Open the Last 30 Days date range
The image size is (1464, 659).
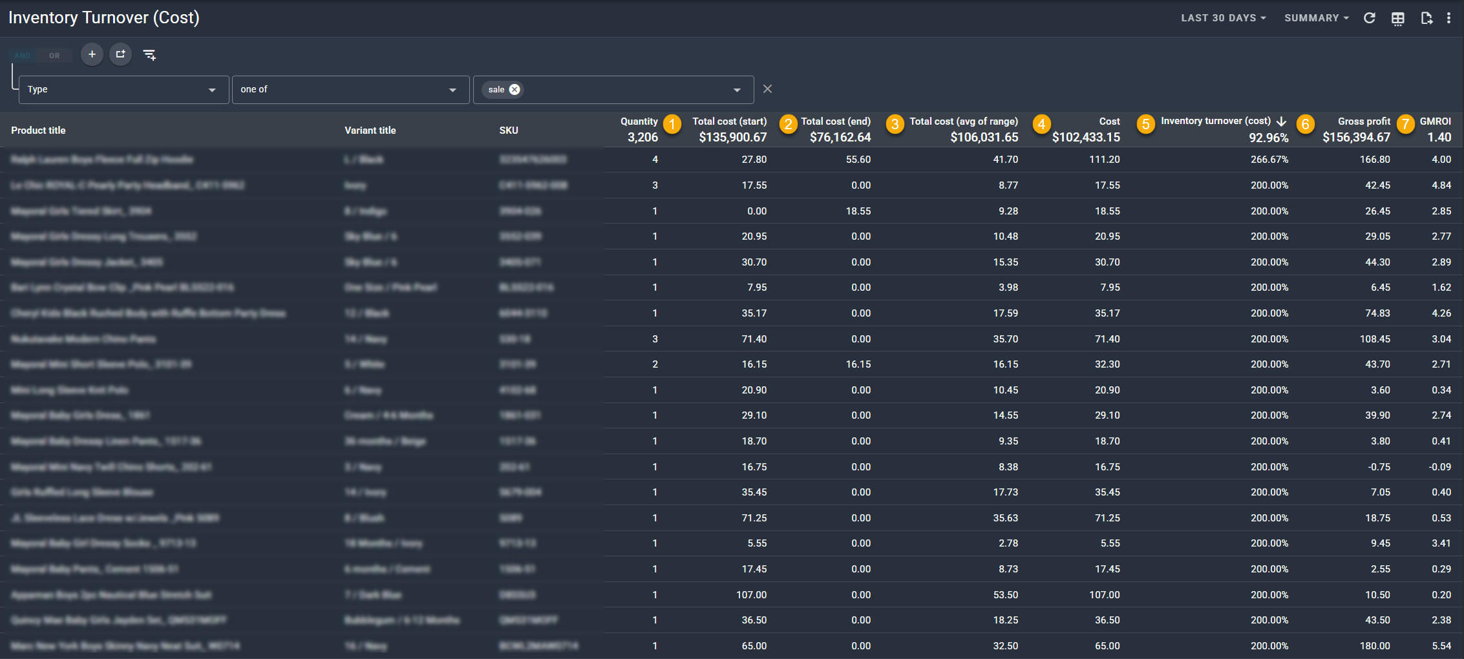coord(1223,18)
